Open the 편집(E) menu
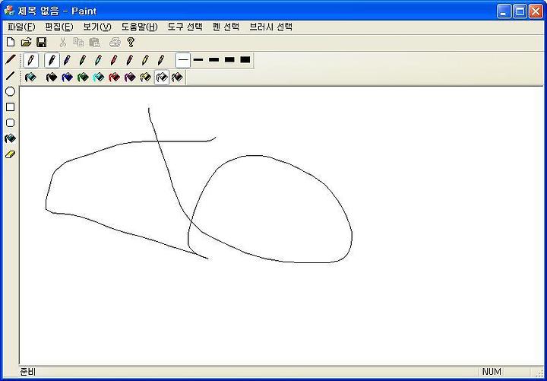The height and width of the screenshot is (381, 547). tap(59, 27)
